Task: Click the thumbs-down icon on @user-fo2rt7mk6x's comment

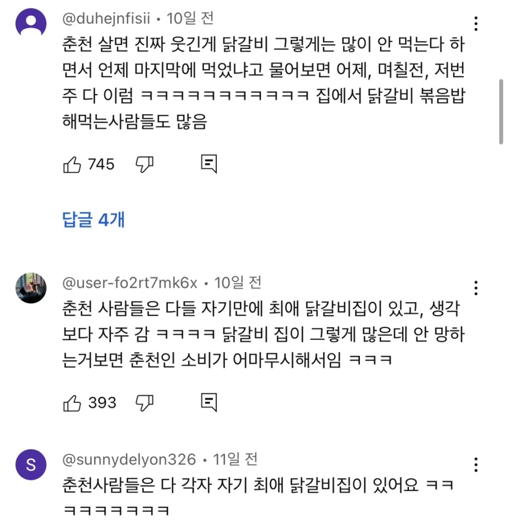Action: pyautogui.click(x=145, y=402)
